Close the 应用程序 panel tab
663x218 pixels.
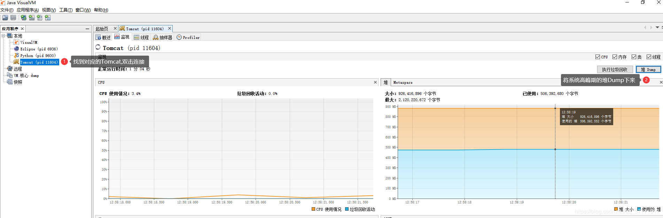coord(22,29)
